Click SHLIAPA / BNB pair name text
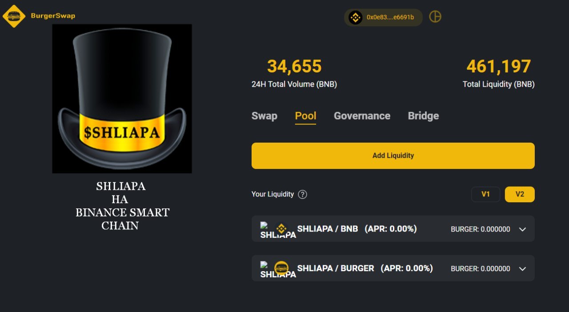This screenshot has width=569, height=312. [x=328, y=229]
